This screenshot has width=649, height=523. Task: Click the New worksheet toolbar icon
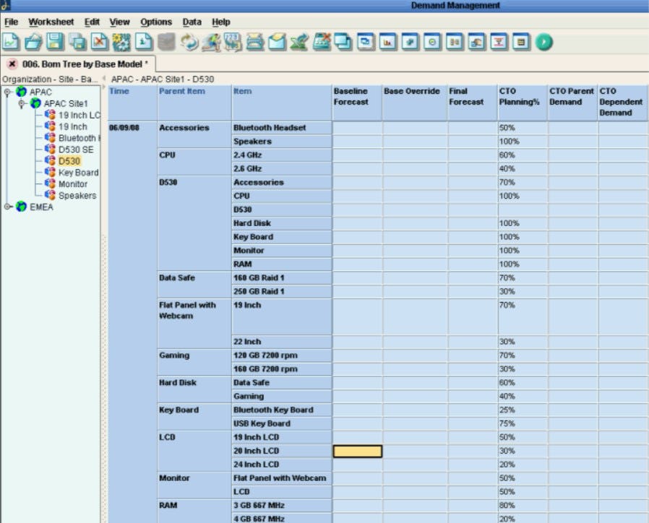[11, 42]
